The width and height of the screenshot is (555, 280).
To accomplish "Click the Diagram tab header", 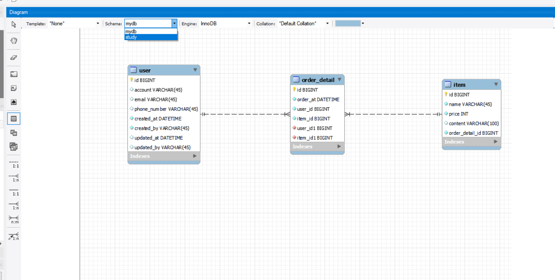I will (18, 12).
